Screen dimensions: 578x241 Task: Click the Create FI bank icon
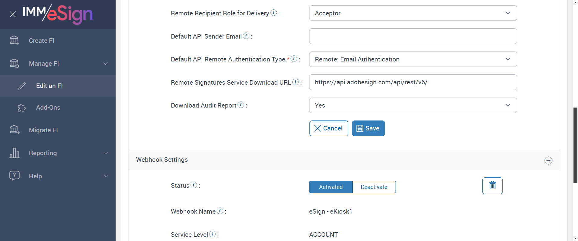(14, 40)
